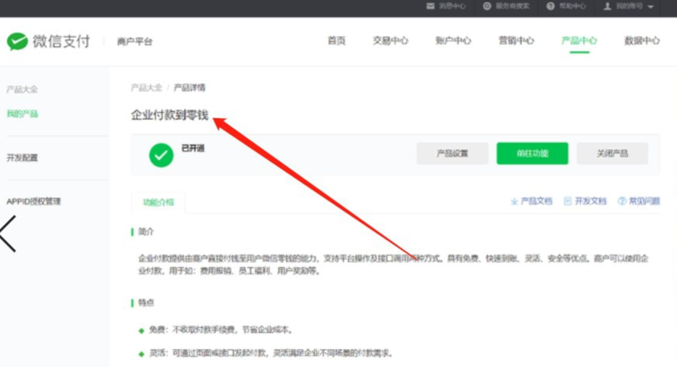The width and height of the screenshot is (677, 367).
Task: Click the 常见问题 question icon
Action: pos(622,201)
